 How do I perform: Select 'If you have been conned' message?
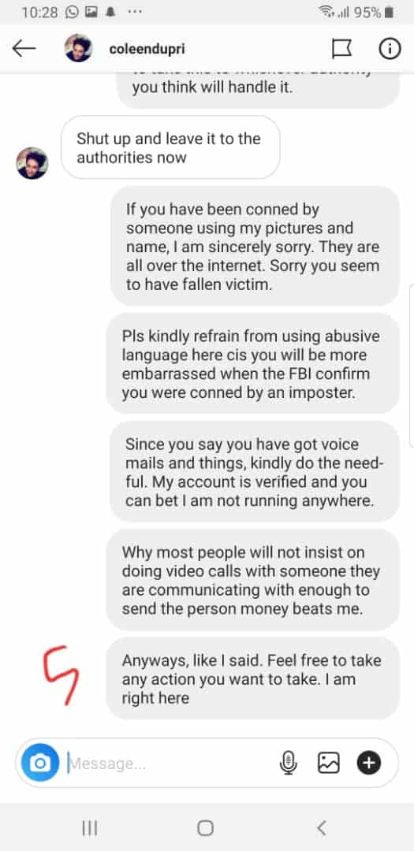tap(255, 246)
